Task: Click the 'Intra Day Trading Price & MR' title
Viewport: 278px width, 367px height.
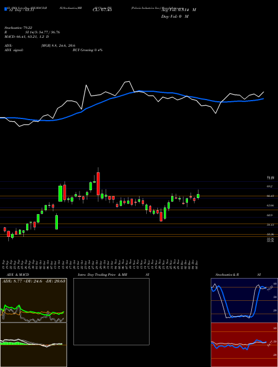Action: tap(102, 275)
